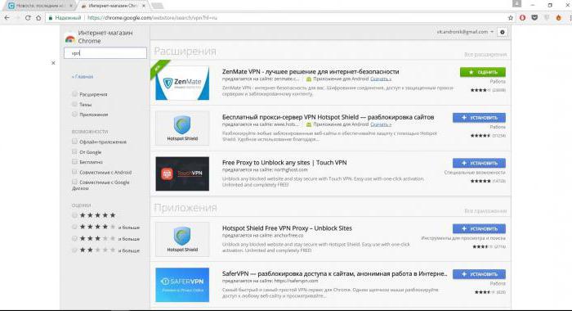Click Скачать link in ZenMate row

tap(381, 79)
